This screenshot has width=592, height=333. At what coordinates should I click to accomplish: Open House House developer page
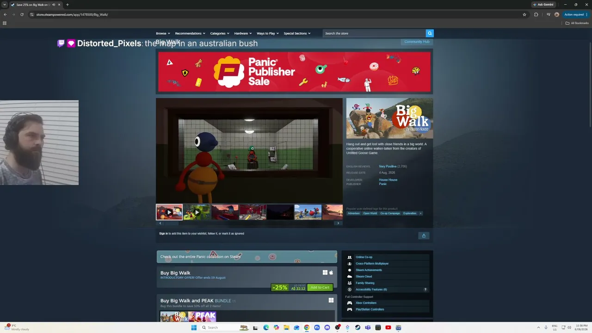pyautogui.click(x=388, y=180)
